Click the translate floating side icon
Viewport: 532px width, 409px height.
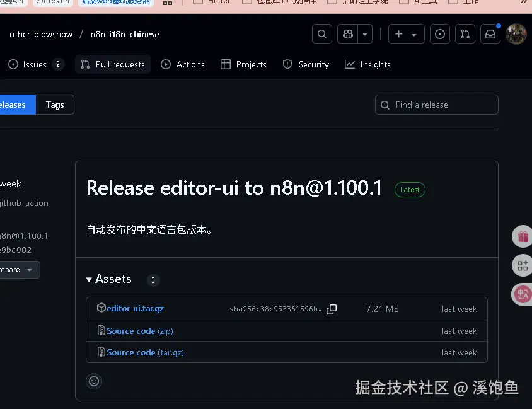(x=523, y=294)
